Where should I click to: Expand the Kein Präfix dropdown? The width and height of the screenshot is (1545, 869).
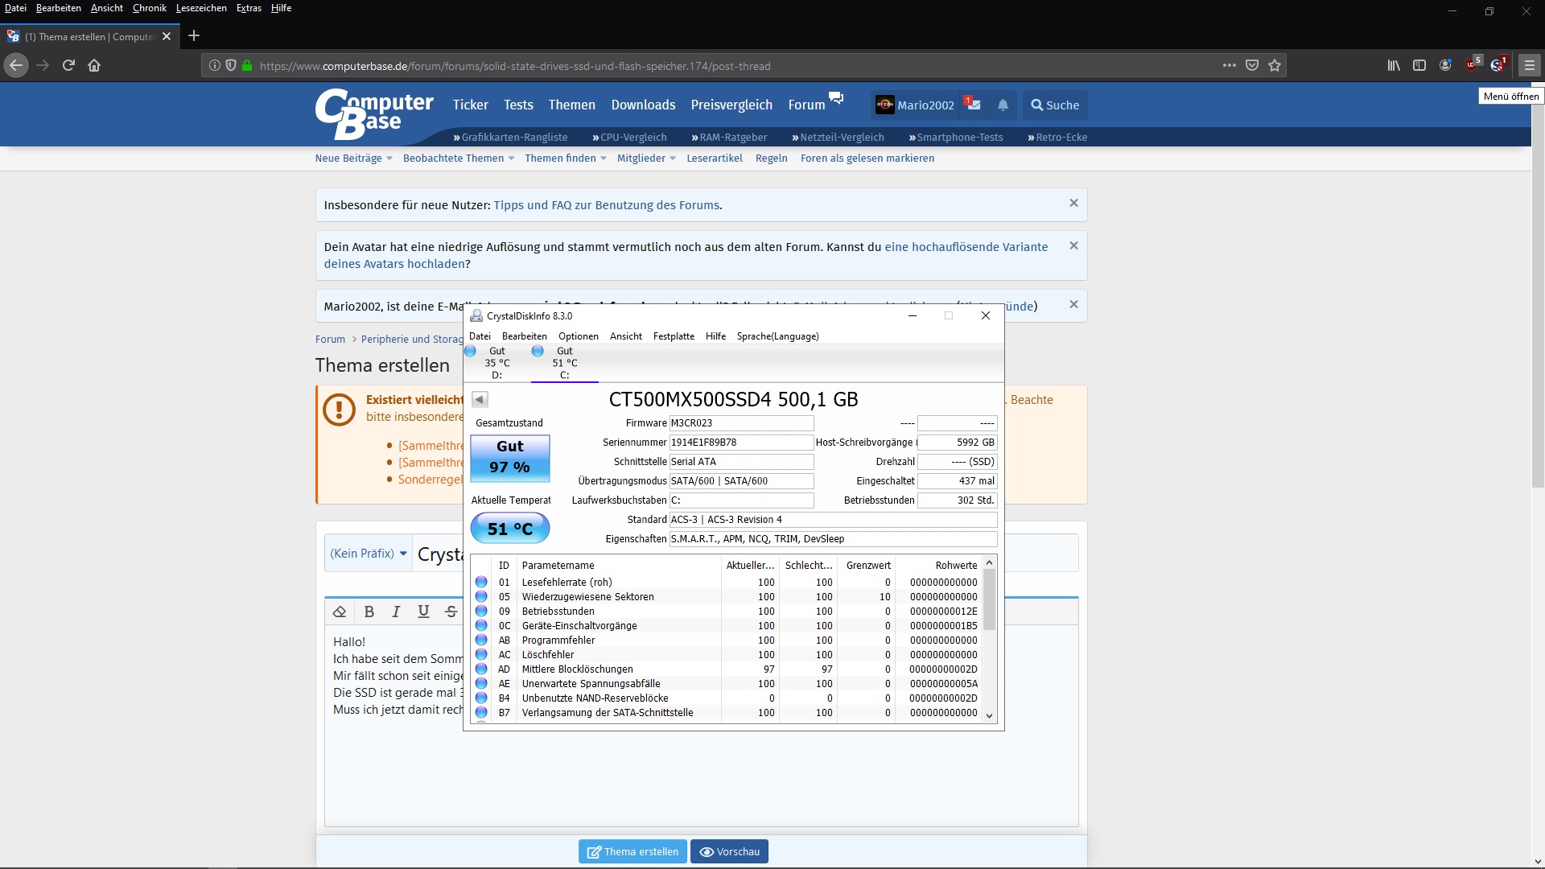pyautogui.click(x=369, y=554)
